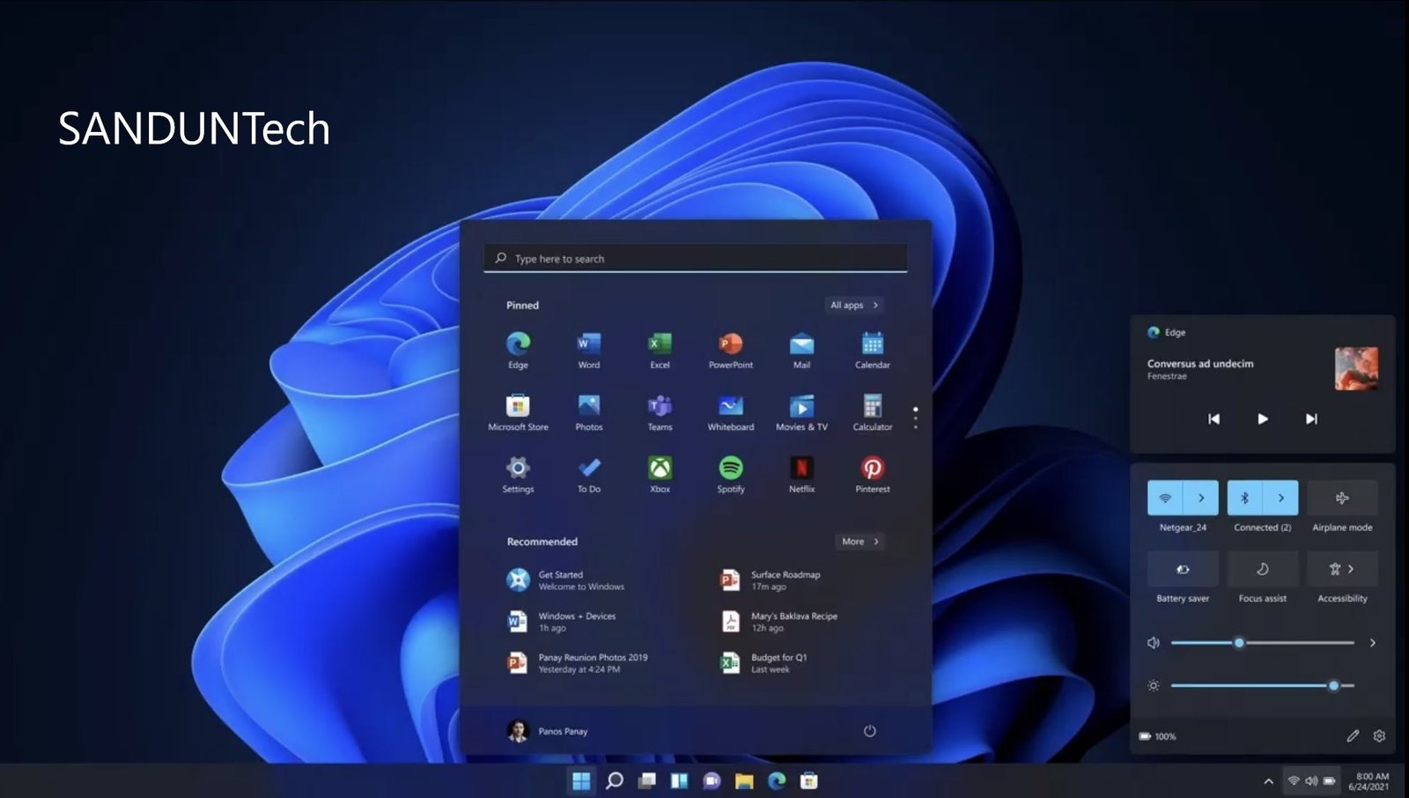The width and height of the screenshot is (1409, 798).
Task: Open File Explorer on taskbar
Action: click(744, 780)
